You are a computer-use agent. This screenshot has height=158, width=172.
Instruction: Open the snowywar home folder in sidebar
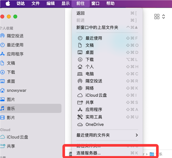pyautogui.click(x=31, y=91)
